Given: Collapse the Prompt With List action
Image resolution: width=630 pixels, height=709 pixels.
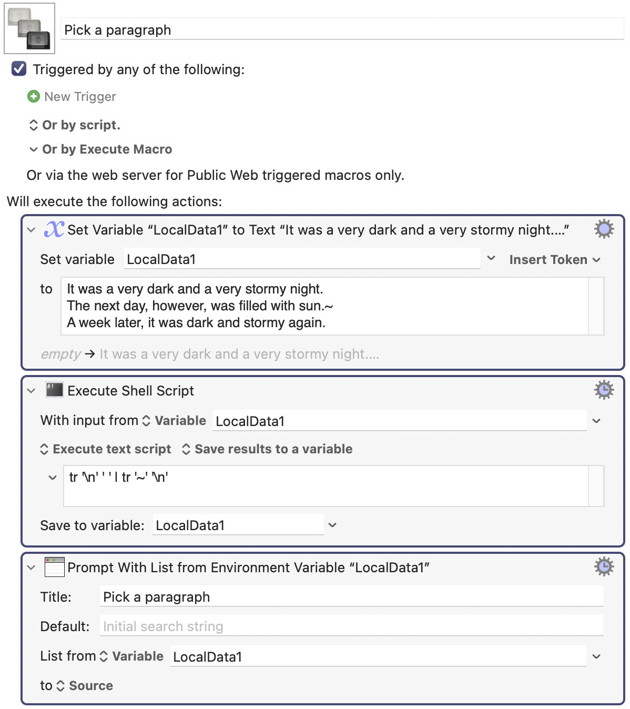Looking at the screenshot, I should pos(32,568).
